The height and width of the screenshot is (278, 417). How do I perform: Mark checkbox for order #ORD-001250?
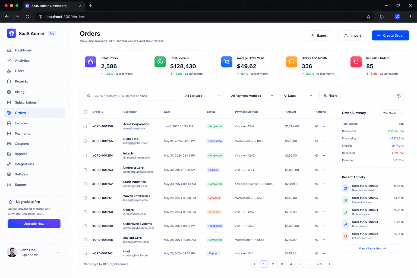(85, 212)
